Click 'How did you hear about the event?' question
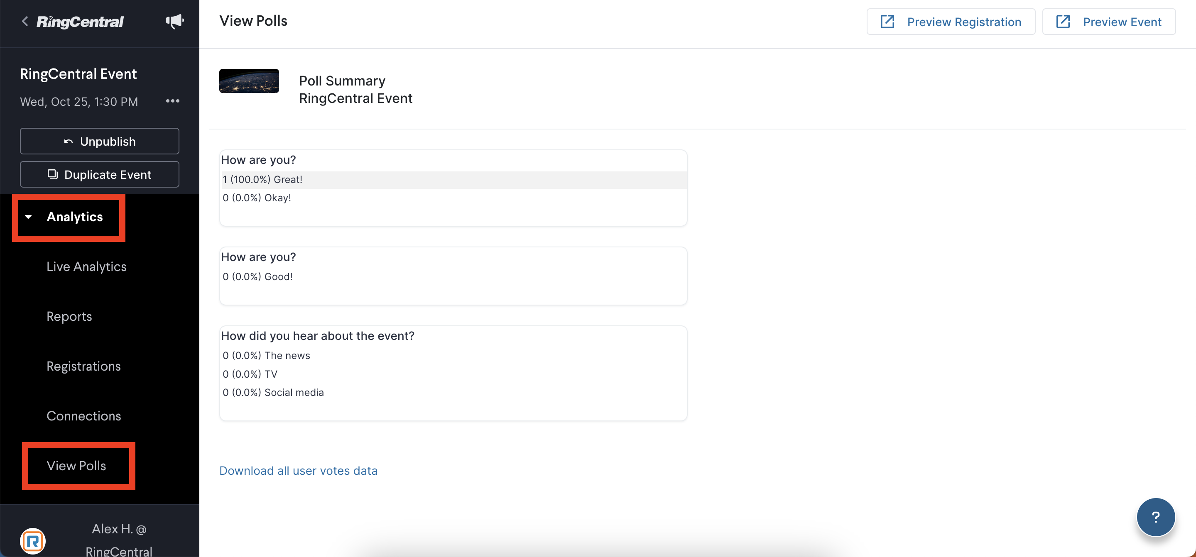The image size is (1196, 557). (x=318, y=336)
